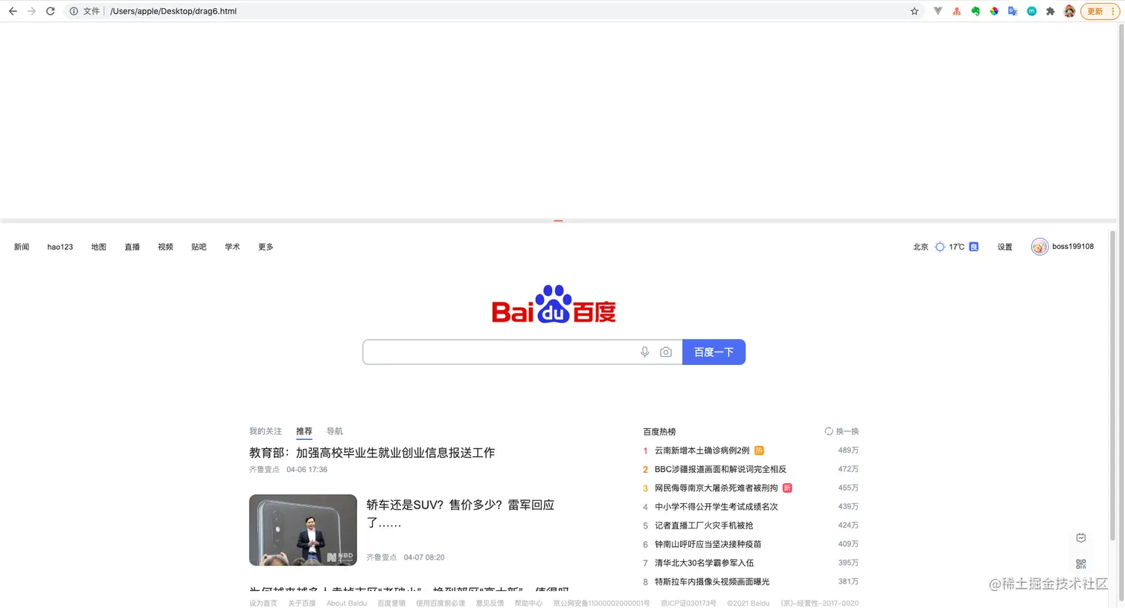Click the 学术 nav link

tap(232, 247)
